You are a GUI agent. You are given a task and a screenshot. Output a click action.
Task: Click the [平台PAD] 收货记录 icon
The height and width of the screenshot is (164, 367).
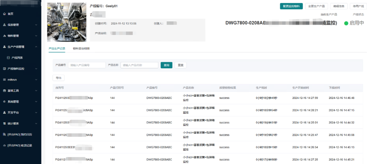[x=4, y=145]
